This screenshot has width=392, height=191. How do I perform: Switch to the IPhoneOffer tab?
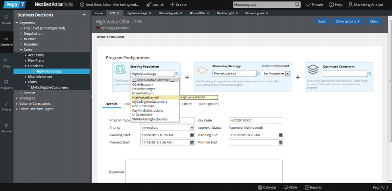[x=197, y=13]
